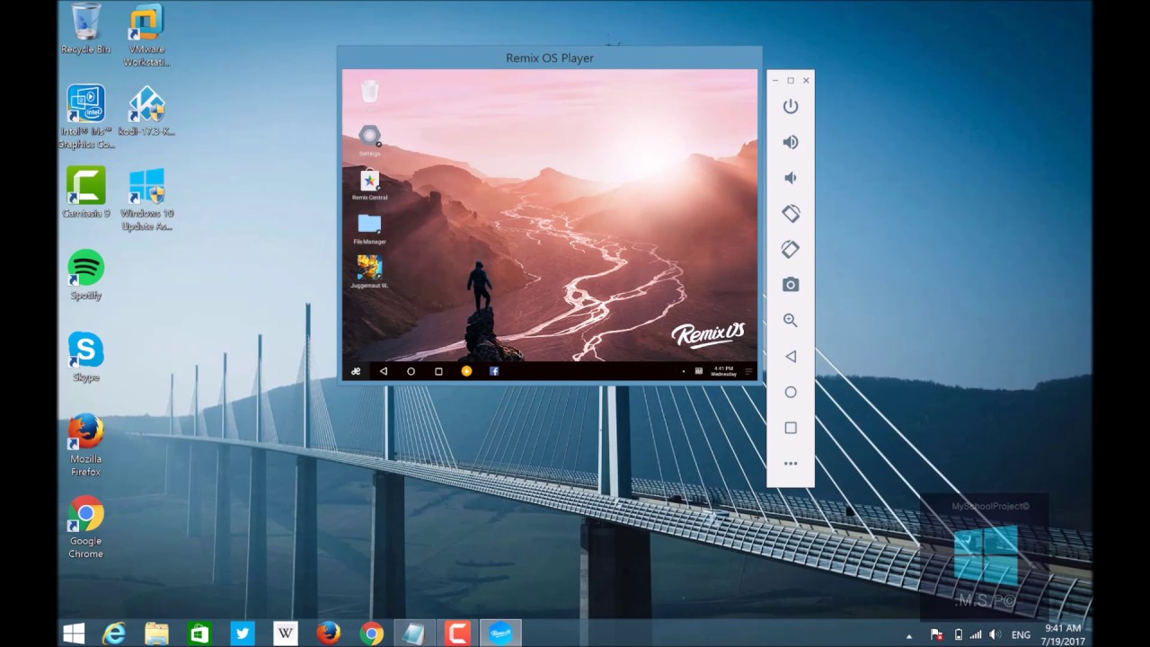Viewport: 1150px width, 647px height.
Task: Switch to Camtasia in the Windows taskbar
Action: (457, 634)
